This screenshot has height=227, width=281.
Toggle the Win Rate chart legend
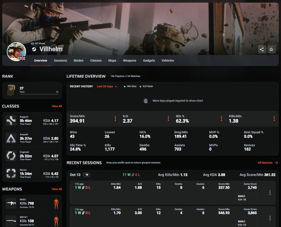click(130, 86)
